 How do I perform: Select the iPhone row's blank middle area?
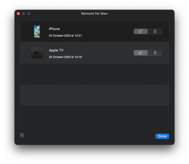(x=107, y=31)
